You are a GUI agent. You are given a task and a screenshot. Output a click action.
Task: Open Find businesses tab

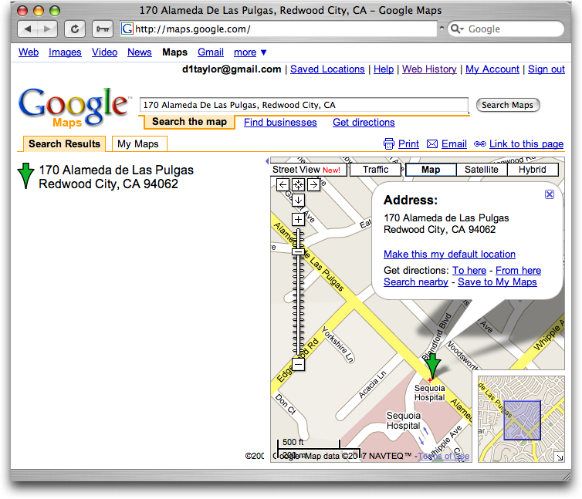click(280, 123)
